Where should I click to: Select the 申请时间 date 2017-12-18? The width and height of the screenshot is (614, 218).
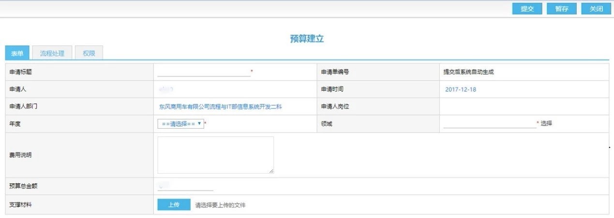(x=461, y=90)
